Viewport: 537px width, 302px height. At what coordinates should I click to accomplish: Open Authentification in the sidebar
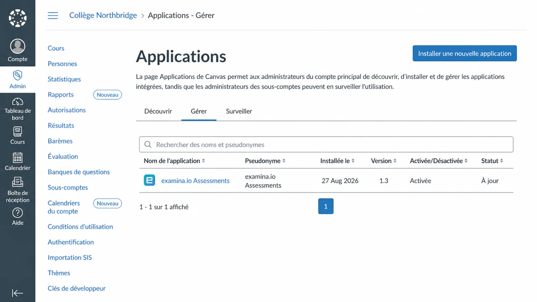point(71,242)
